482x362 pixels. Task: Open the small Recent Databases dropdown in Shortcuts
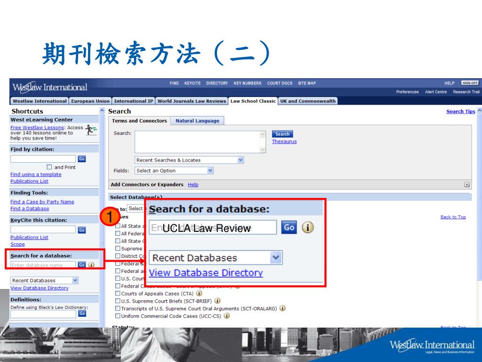[45, 280]
